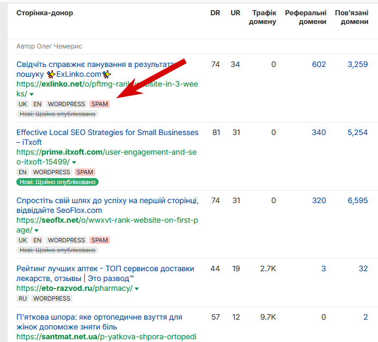Expand dropdown arrow after seoflx.net URL

[36, 230]
